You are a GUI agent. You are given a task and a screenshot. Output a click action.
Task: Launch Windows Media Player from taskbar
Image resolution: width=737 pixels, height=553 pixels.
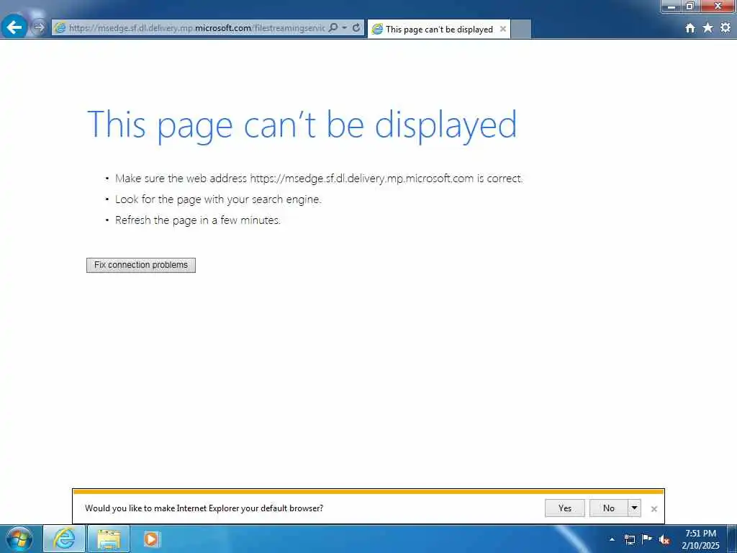[151, 539]
